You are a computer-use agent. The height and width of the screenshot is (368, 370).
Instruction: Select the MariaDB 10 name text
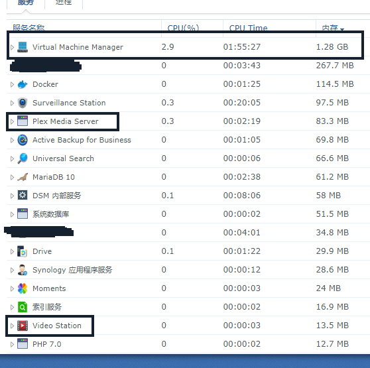point(54,177)
